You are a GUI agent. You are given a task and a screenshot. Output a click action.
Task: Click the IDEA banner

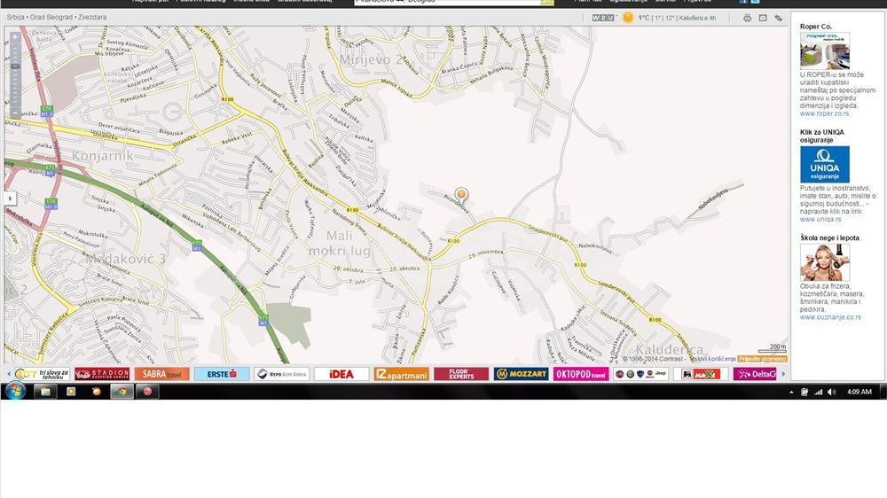click(x=341, y=374)
